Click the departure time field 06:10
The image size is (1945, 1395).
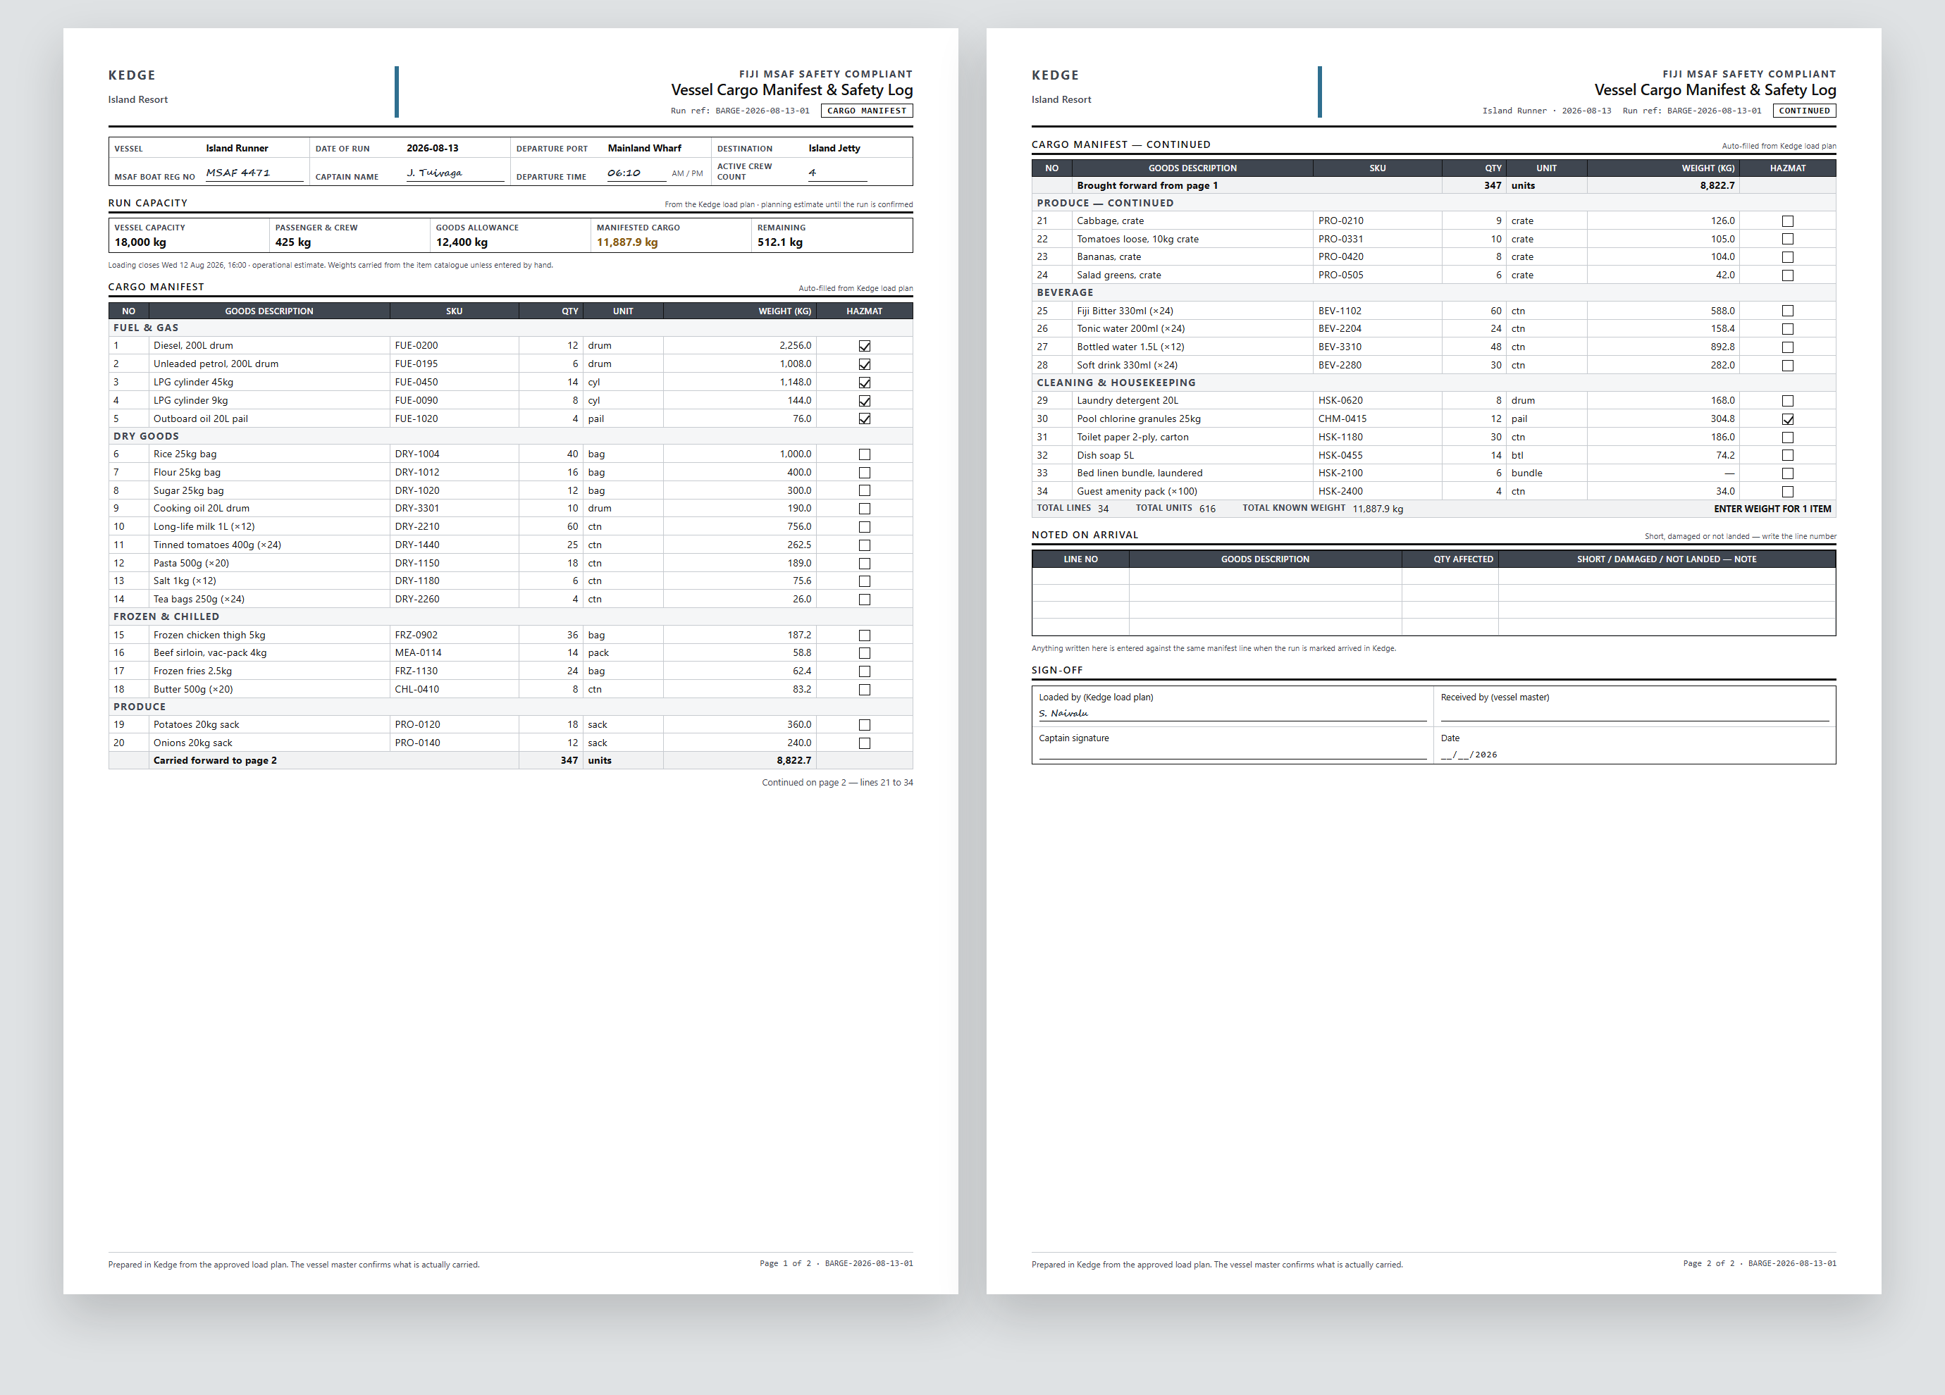point(636,173)
